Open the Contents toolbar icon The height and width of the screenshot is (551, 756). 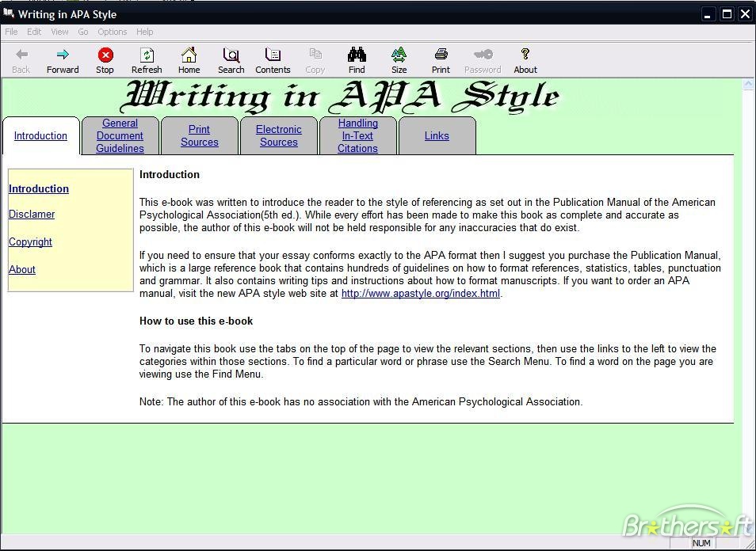pos(273,55)
